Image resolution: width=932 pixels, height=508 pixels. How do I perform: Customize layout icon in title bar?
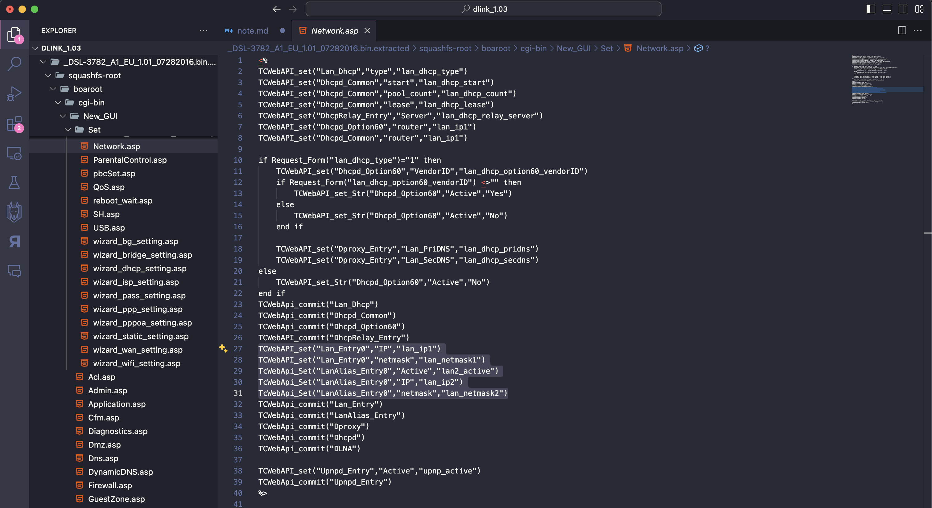coord(919,9)
